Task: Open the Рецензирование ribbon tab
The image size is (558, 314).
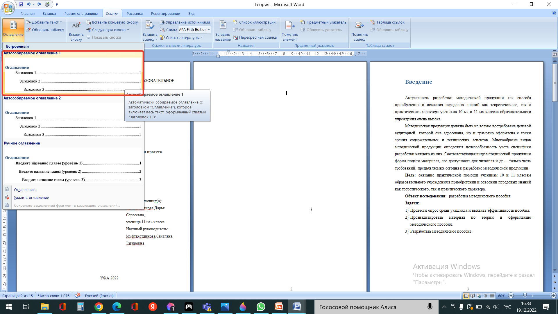Action: coord(165,13)
